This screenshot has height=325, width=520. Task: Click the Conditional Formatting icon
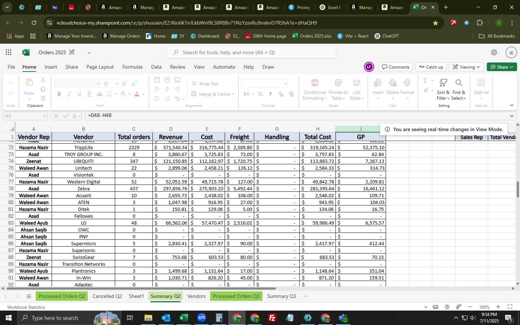[x=315, y=83]
